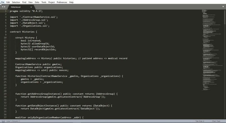The height and width of the screenshot is (123, 226).
Task: Click 'gmoCns = _gmoCns;' line
Action: tap(32, 79)
